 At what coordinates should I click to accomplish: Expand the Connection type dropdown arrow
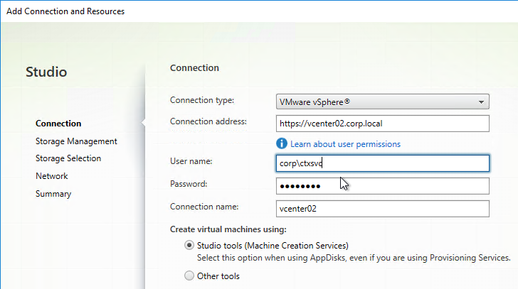[481, 102]
